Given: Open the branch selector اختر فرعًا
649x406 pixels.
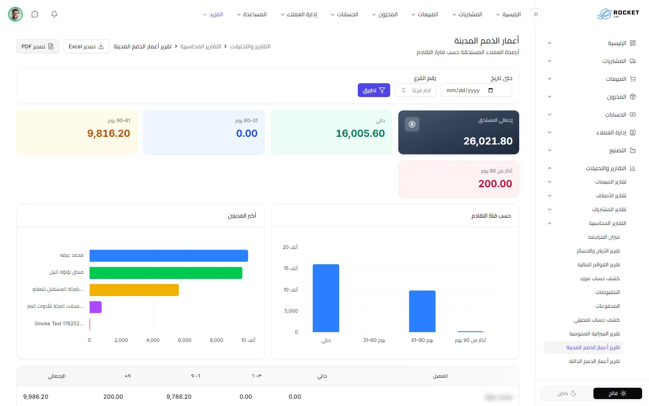Looking at the screenshot, I should point(416,90).
